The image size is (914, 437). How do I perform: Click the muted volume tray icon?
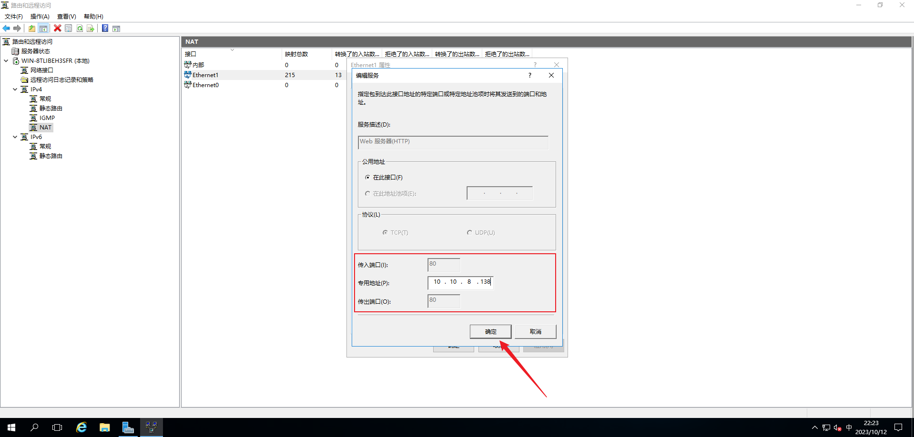click(x=837, y=427)
